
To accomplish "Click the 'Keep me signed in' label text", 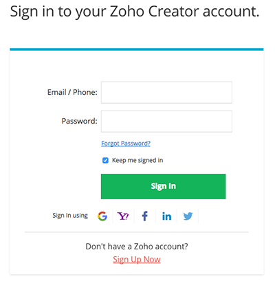I will click(x=137, y=160).
